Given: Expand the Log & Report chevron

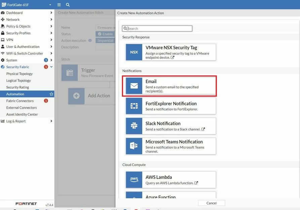Looking at the screenshot, I should [x=51, y=121].
